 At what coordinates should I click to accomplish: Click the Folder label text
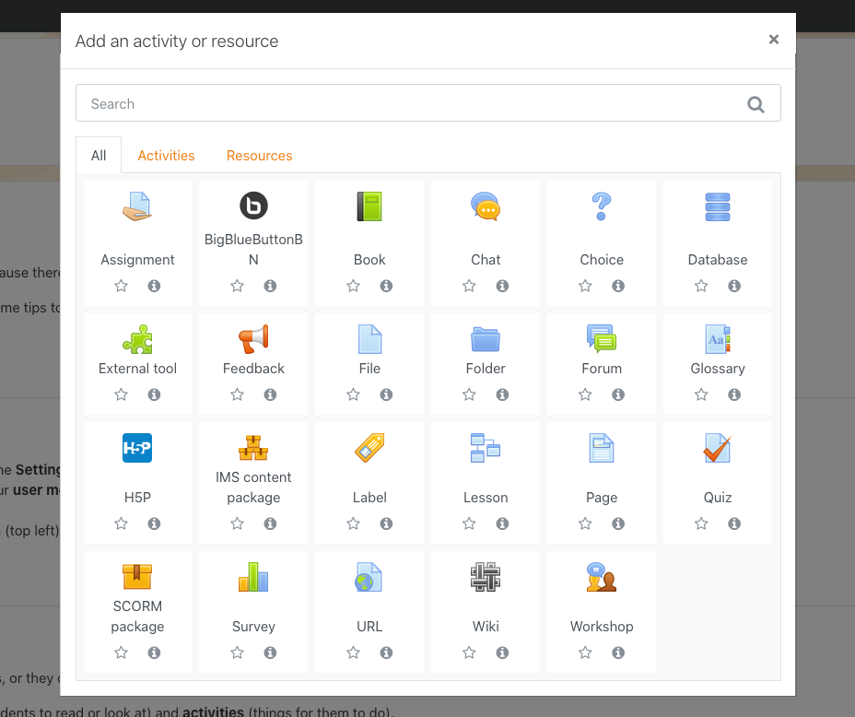(x=486, y=368)
